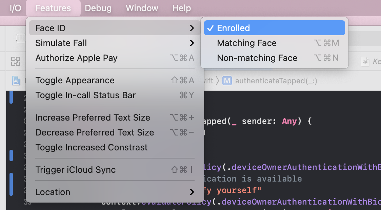The width and height of the screenshot is (381, 210).
Task: Expand the Simulate Fall submenu
Action: (115, 43)
